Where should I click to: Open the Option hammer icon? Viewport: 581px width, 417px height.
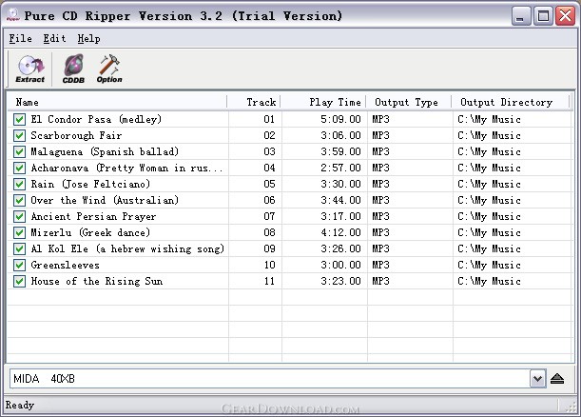click(x=109, y=69)
